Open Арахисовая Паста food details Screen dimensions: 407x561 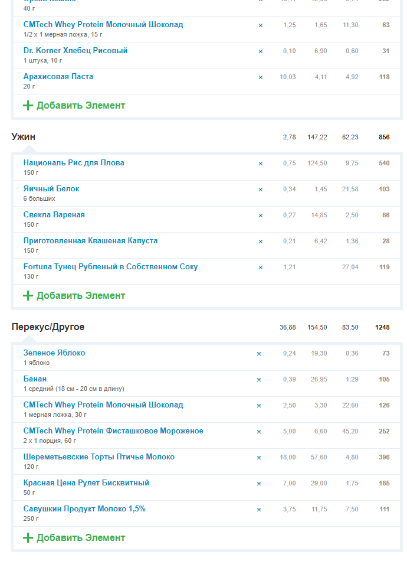coord(58,77)
